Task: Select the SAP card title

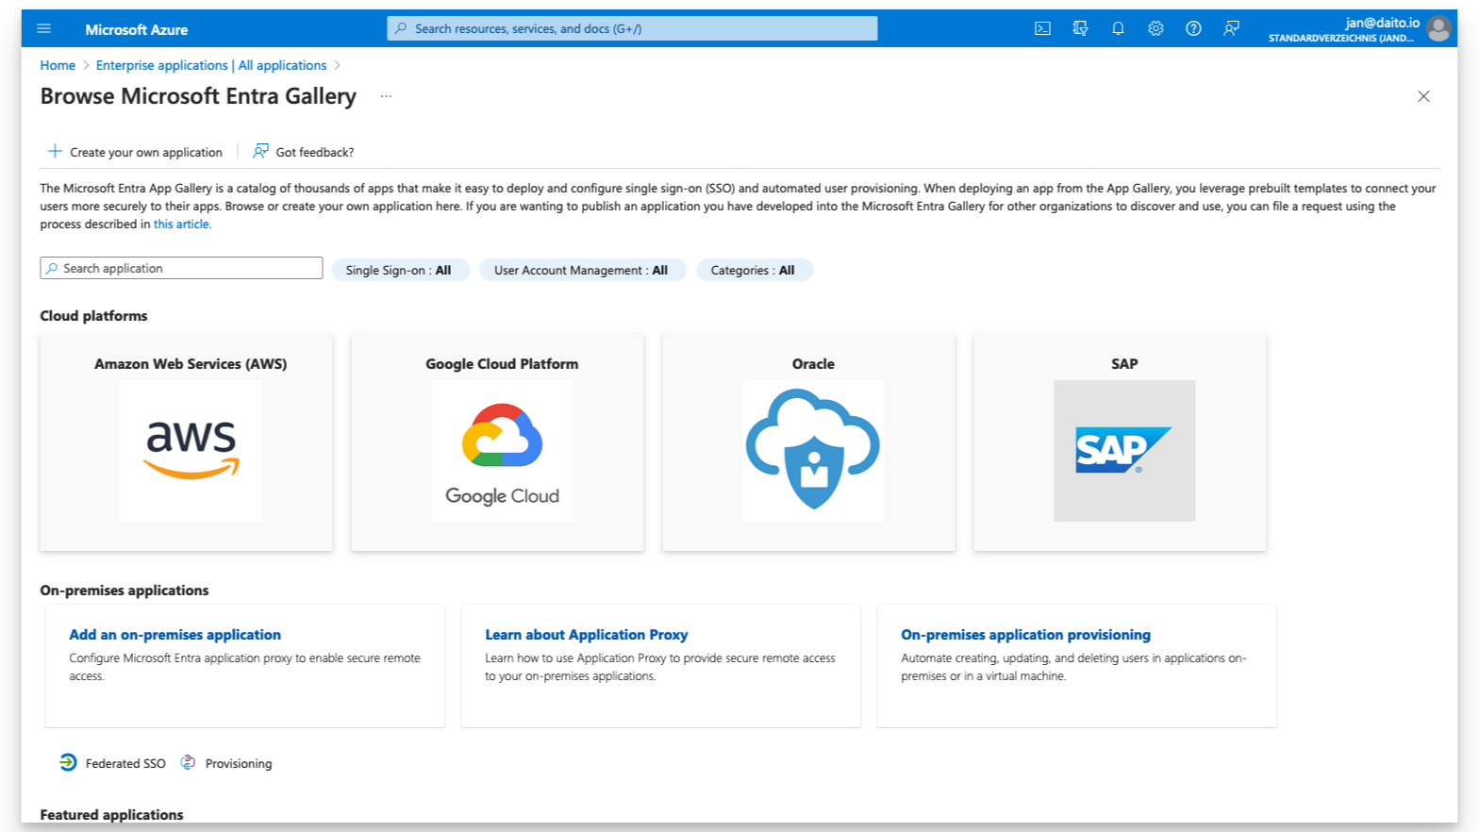Action: [1124, 364]
